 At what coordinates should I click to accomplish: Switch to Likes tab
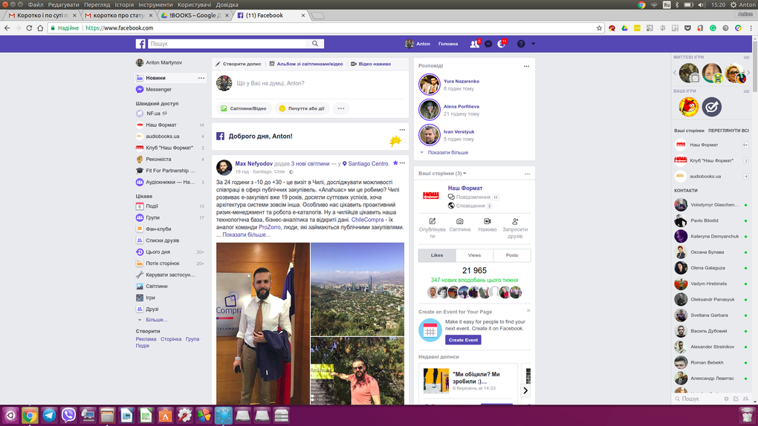point(437,255)
